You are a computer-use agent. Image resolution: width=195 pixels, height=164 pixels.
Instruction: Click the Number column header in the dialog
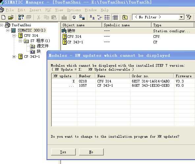(x=86, y=76)
